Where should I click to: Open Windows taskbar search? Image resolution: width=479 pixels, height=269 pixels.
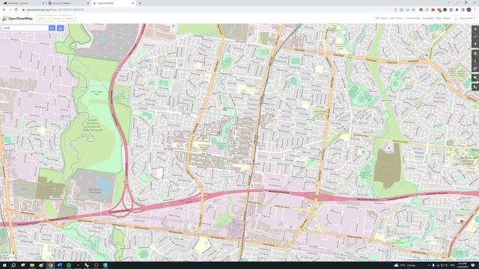click(13, 265)
